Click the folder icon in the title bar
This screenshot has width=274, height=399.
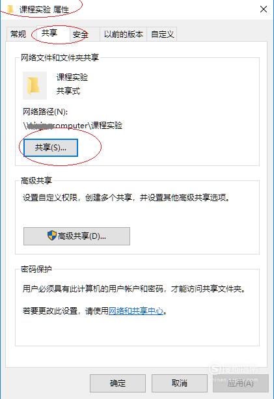click(x=10, y=9)
